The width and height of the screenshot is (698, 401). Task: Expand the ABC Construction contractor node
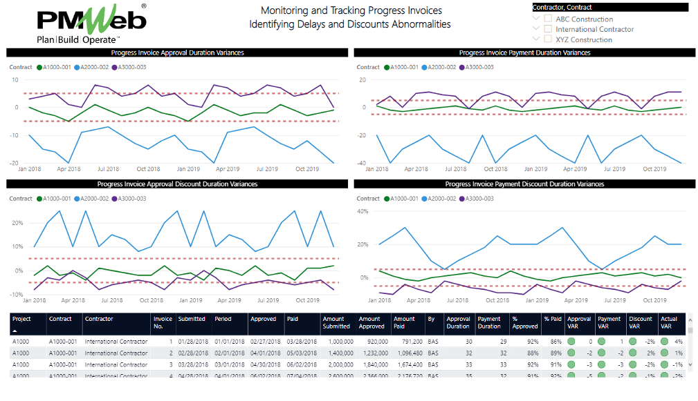pyautogui.click(x=536, y=19)
